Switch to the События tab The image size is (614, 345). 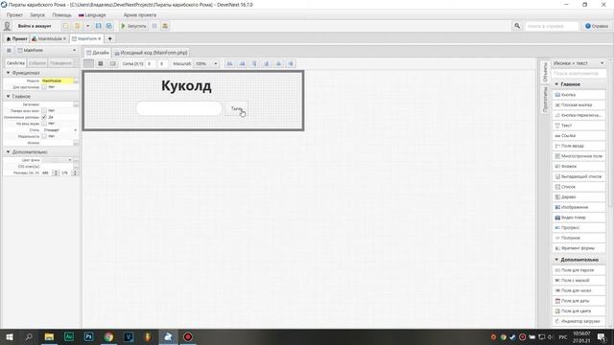(x=37, y=63)
